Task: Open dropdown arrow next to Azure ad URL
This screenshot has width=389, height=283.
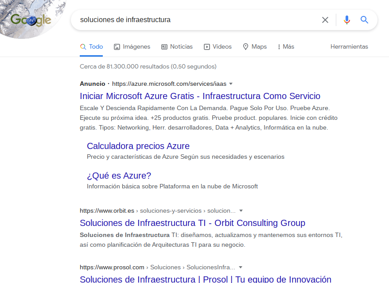Action: (231, 84)
